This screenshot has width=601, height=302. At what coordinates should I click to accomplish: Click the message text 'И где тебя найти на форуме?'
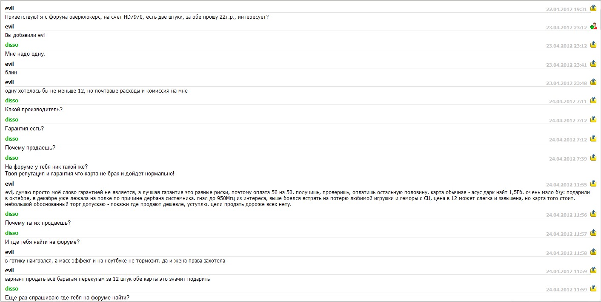(43, 242)
